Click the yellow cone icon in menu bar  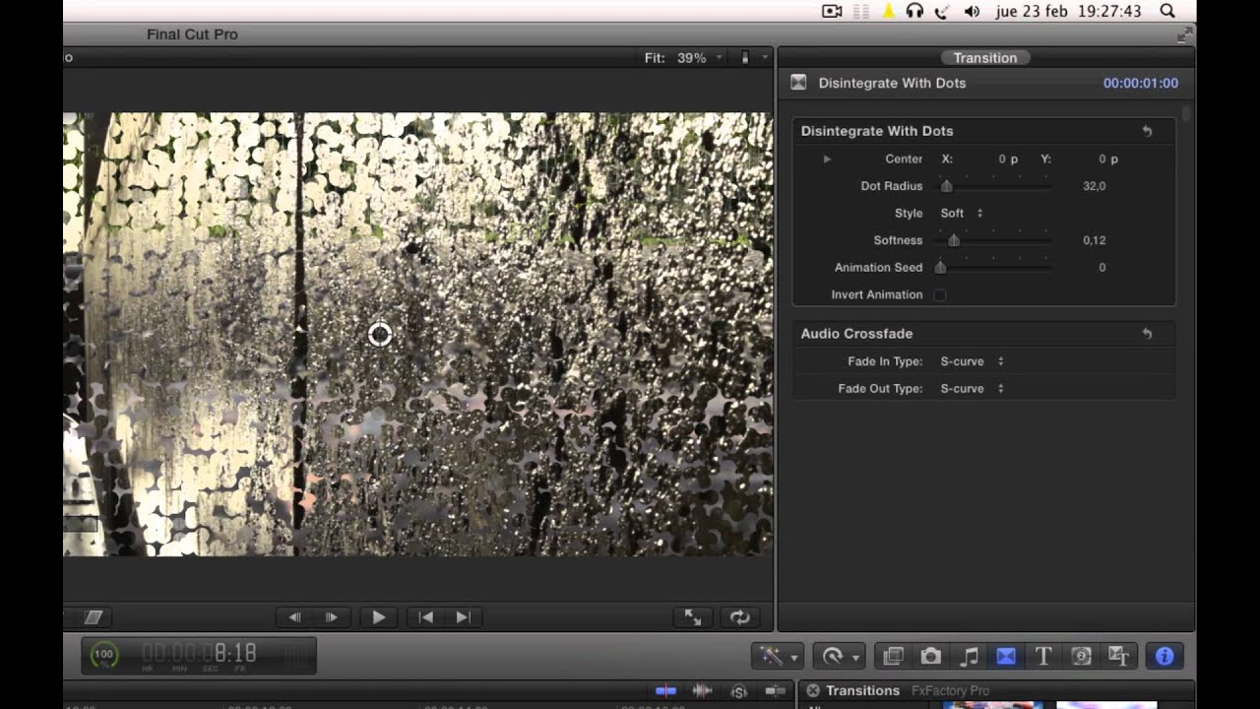point(889,11)
